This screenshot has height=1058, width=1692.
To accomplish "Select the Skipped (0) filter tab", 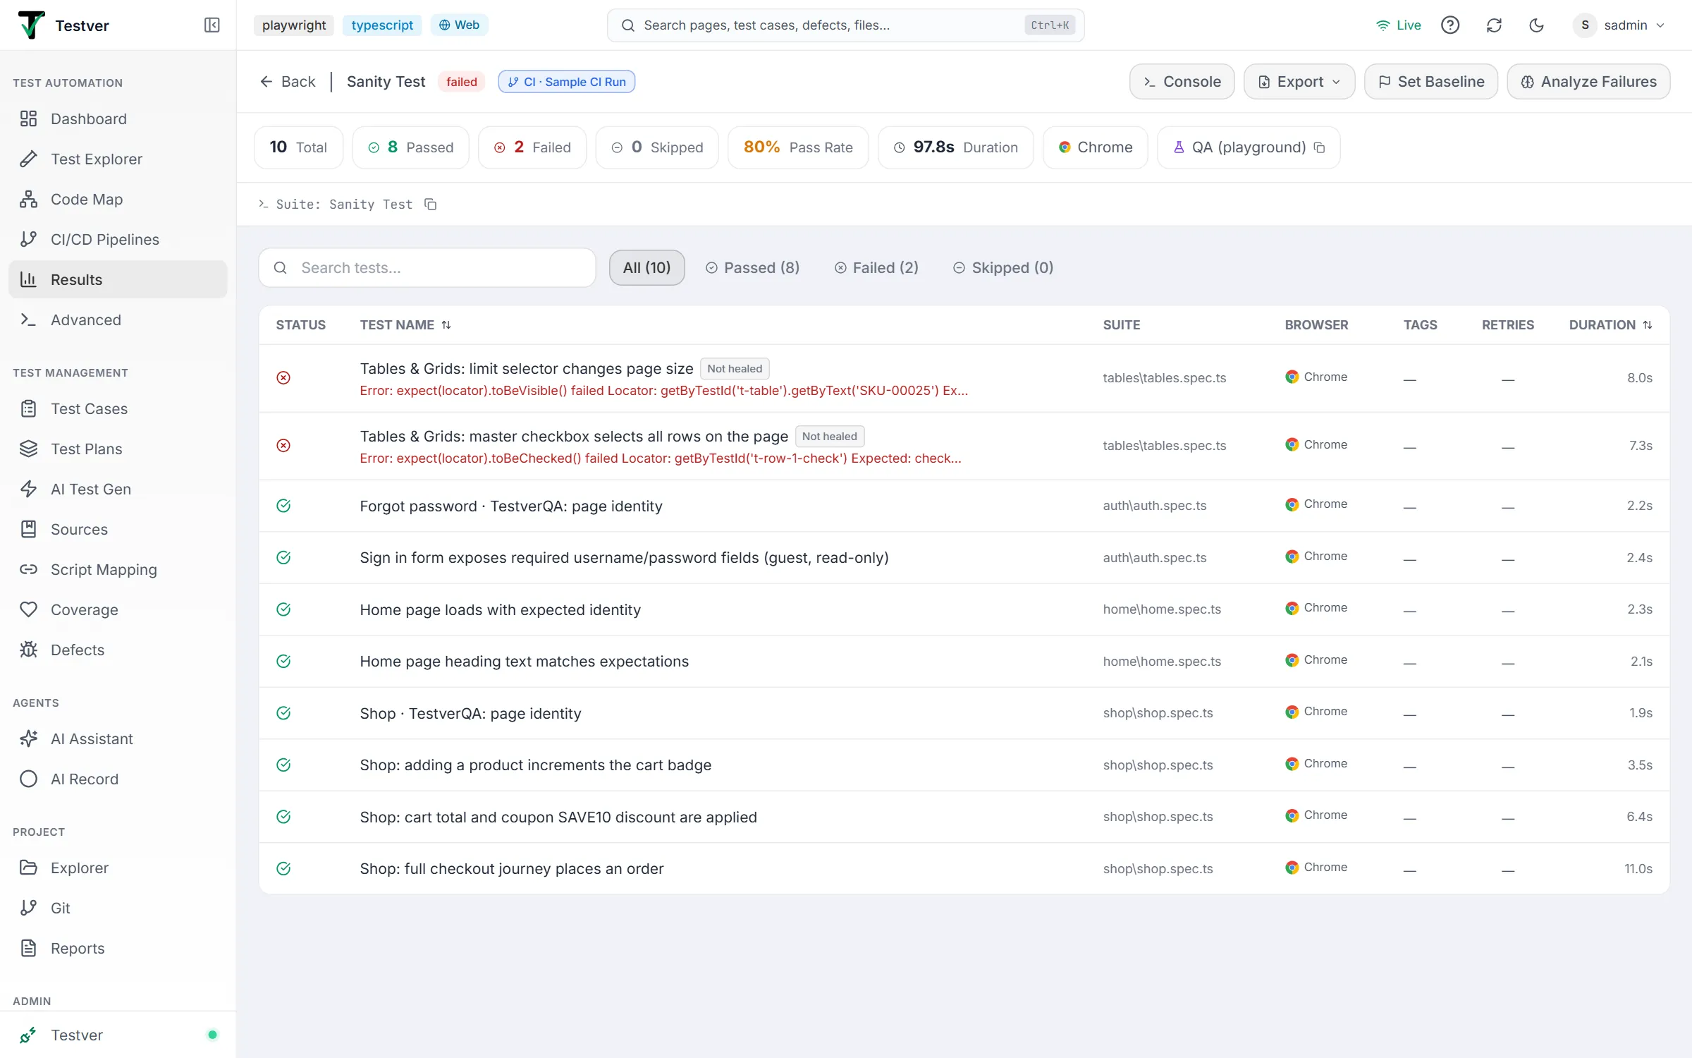I will 1003,268.
